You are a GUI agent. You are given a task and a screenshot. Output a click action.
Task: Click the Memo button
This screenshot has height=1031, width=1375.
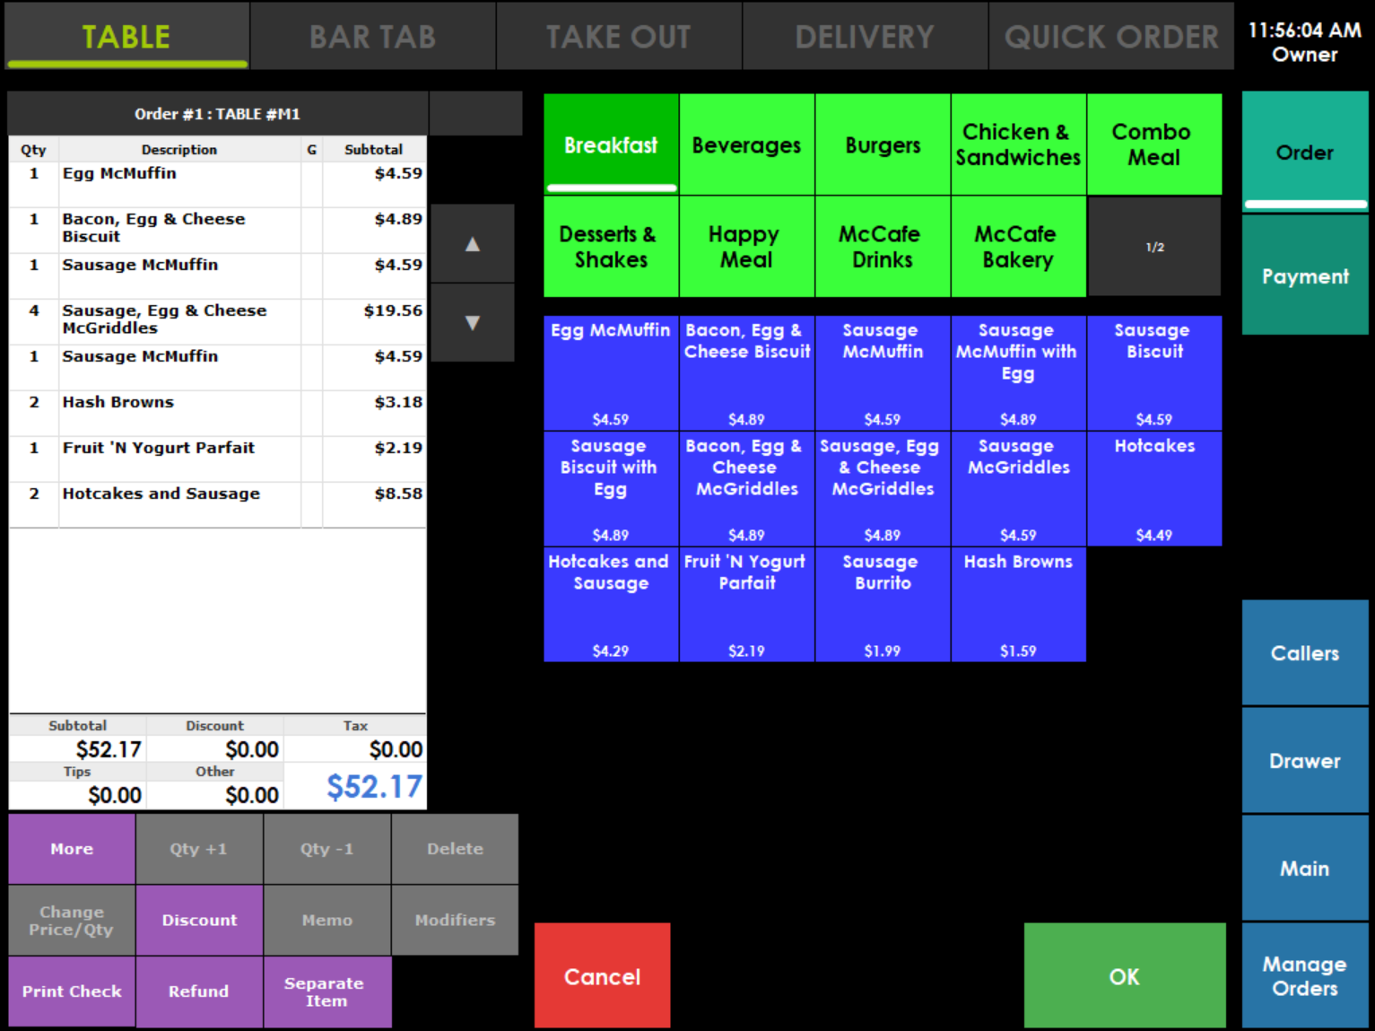pyautogui.click(x=326, y=920)
